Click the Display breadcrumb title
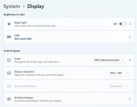The height and width of the screenshot is (107, 137). (x=36, y=7)
